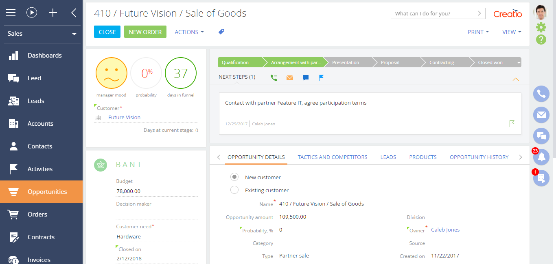556x264 pixels.
Task: Open the Actions dropdown menu
Action: pos(189,32)
